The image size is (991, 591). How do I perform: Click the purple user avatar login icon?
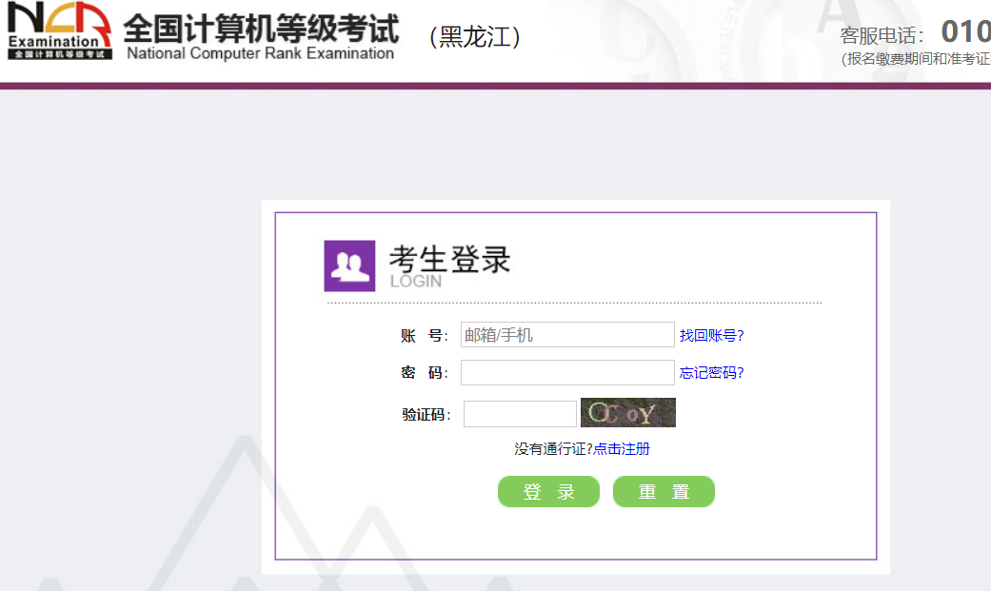coord(349,266)
